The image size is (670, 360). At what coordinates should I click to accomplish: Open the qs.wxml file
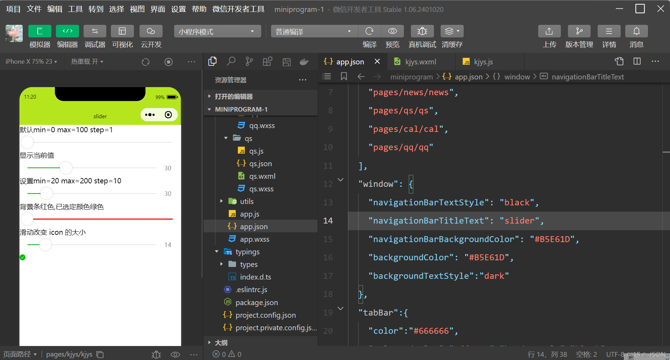pyautogui.click(x=262, y=176)
